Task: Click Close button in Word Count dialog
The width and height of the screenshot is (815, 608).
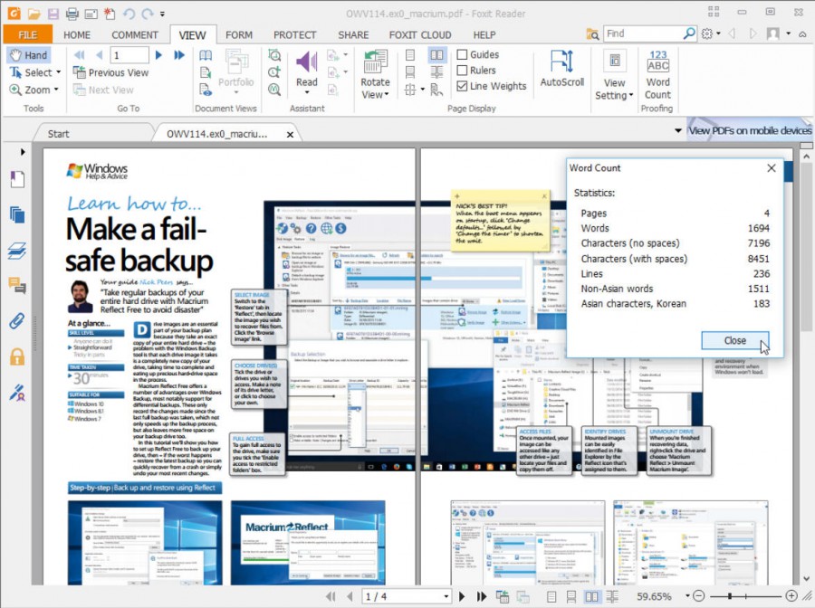Action: tap(735, 340)
